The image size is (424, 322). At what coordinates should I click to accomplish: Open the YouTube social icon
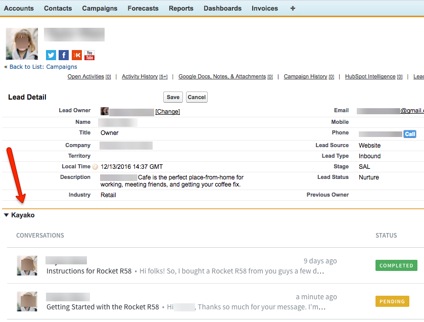click(x=89, y=55)
